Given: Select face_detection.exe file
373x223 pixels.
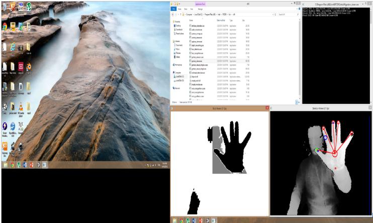Looking at the screenshot, I should tap(197, 49).
